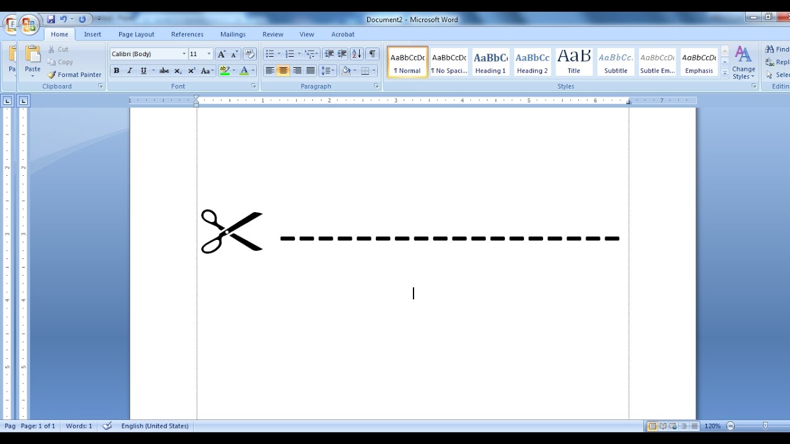Switch to the References tab
This screenshot has height=444, width=790.
pyautogui.click(x=187, y=35)
